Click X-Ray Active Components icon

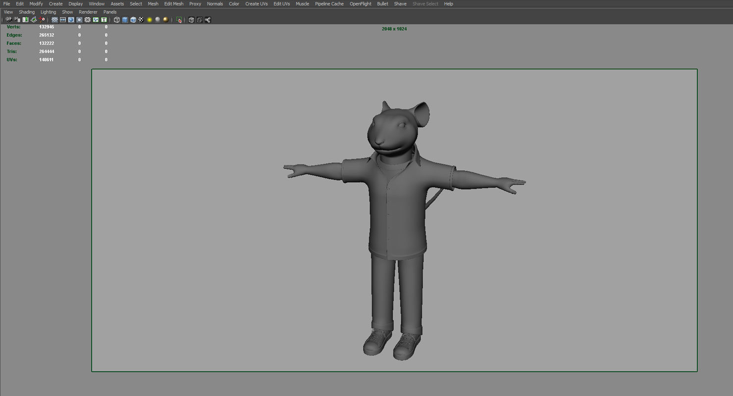click(x=199, y=20)
